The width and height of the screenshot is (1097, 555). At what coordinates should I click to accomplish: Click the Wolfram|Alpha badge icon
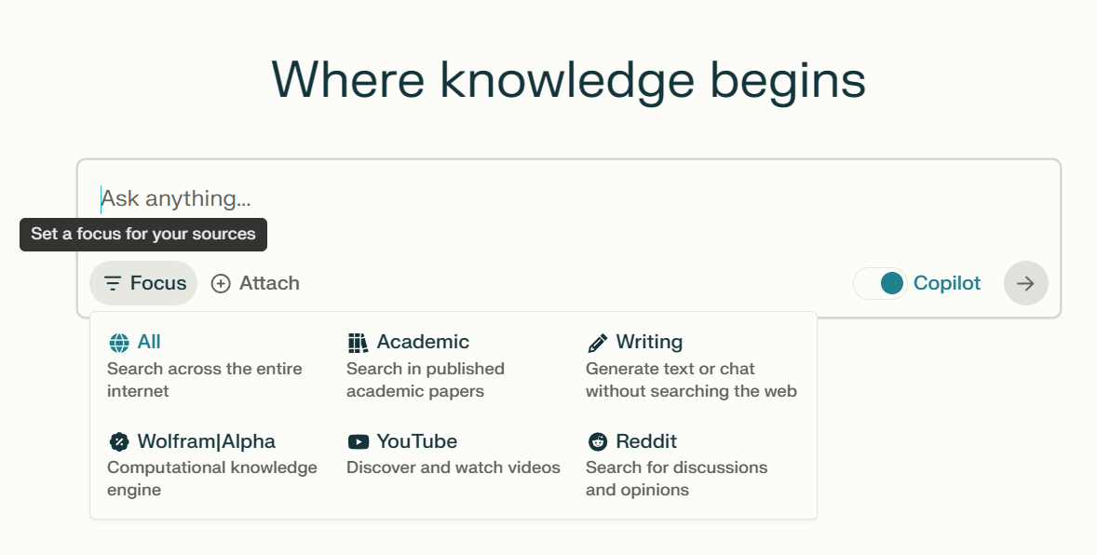118,441
